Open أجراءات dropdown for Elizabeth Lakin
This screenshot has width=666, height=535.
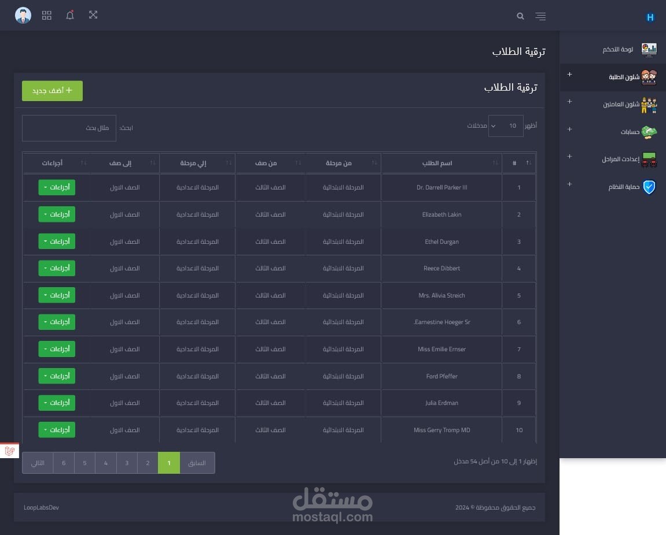(x=57, y=214)
